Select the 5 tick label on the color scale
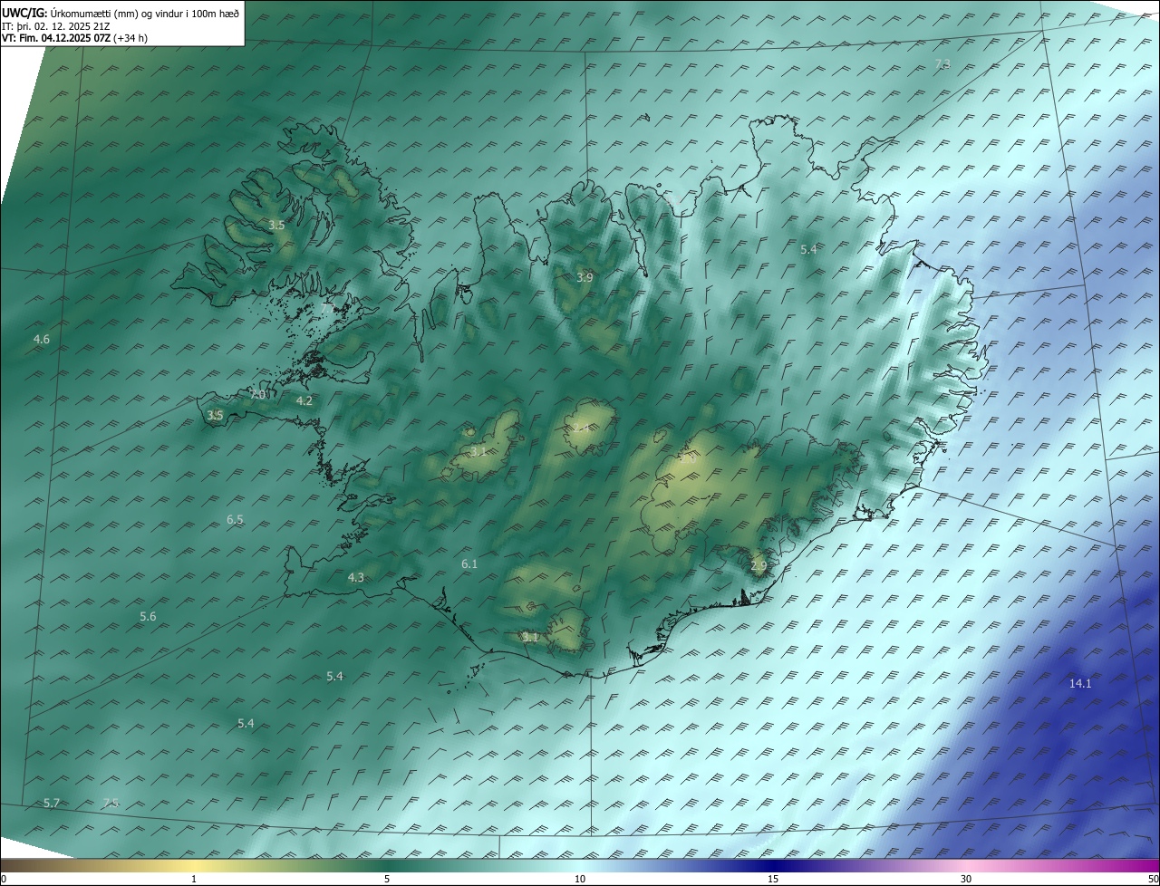 click(x=387, y=879)
